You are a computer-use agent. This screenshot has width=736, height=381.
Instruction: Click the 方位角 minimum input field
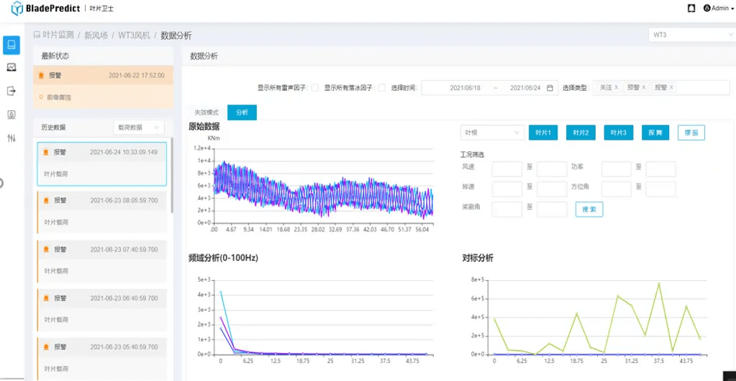[x=617, y=189]
